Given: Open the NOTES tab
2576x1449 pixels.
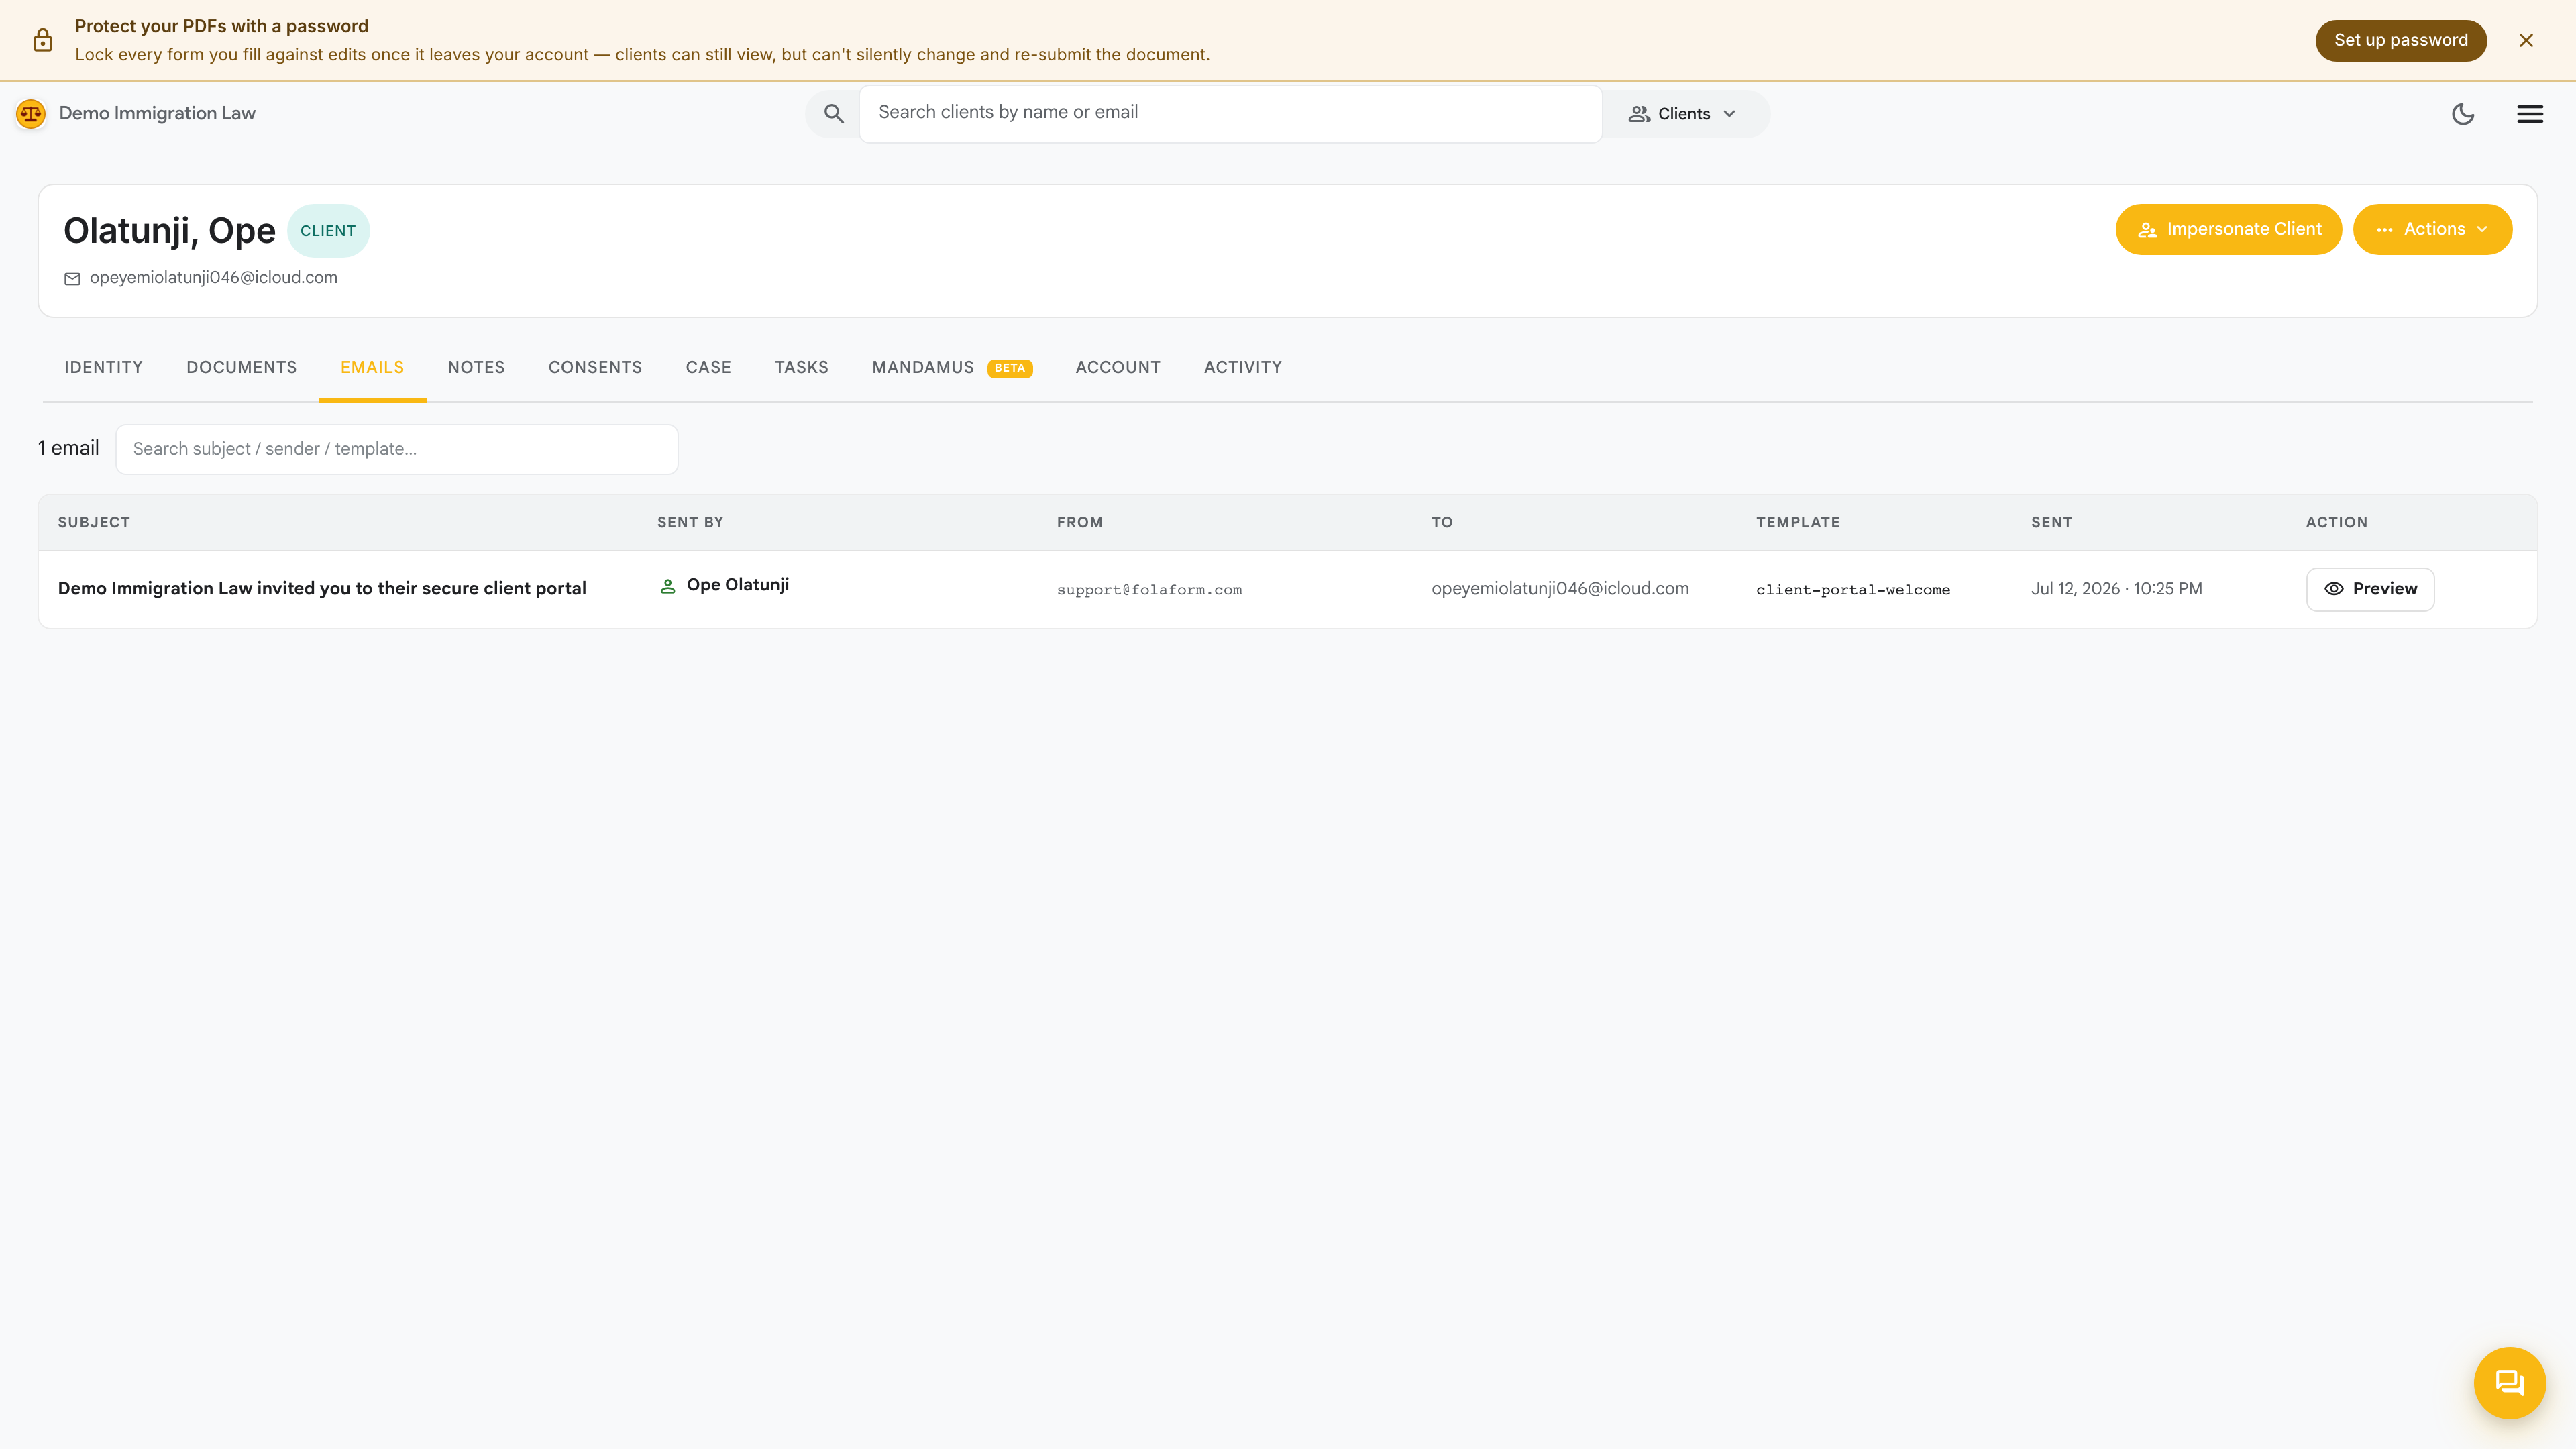Looking at the screenshot, I should (476, 368).
